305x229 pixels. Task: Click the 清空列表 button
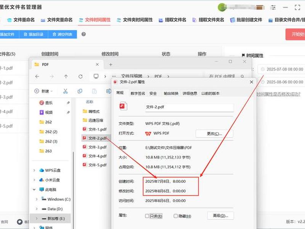[63, 34]
